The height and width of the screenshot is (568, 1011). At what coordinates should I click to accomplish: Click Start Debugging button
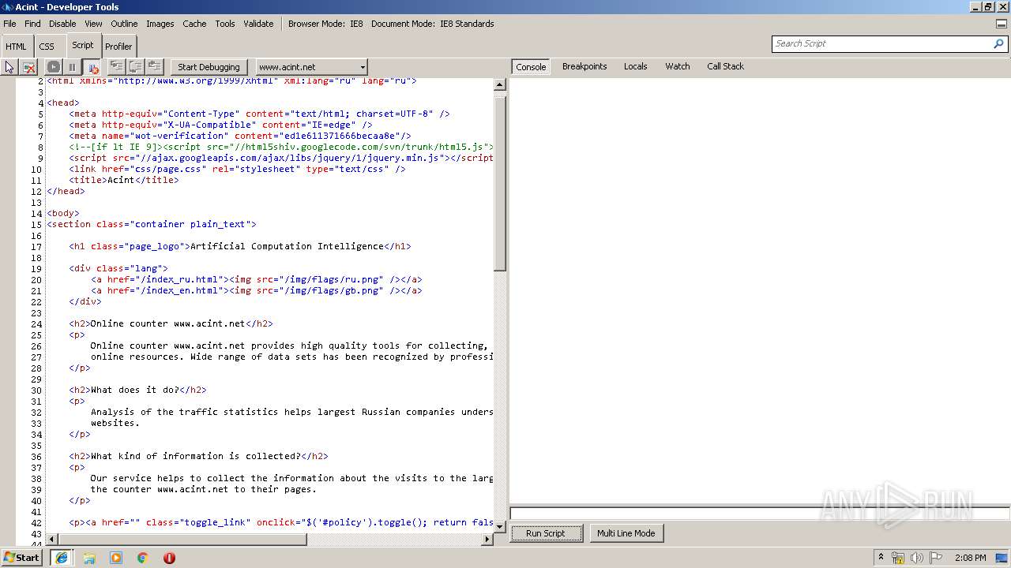point(209,67)
